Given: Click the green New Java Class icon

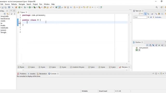Looking at the screenshot, I should point(19,7).
